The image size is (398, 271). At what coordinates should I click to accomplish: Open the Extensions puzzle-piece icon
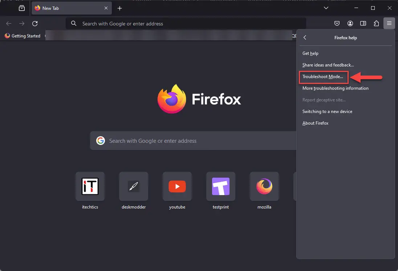click(376, 23)
